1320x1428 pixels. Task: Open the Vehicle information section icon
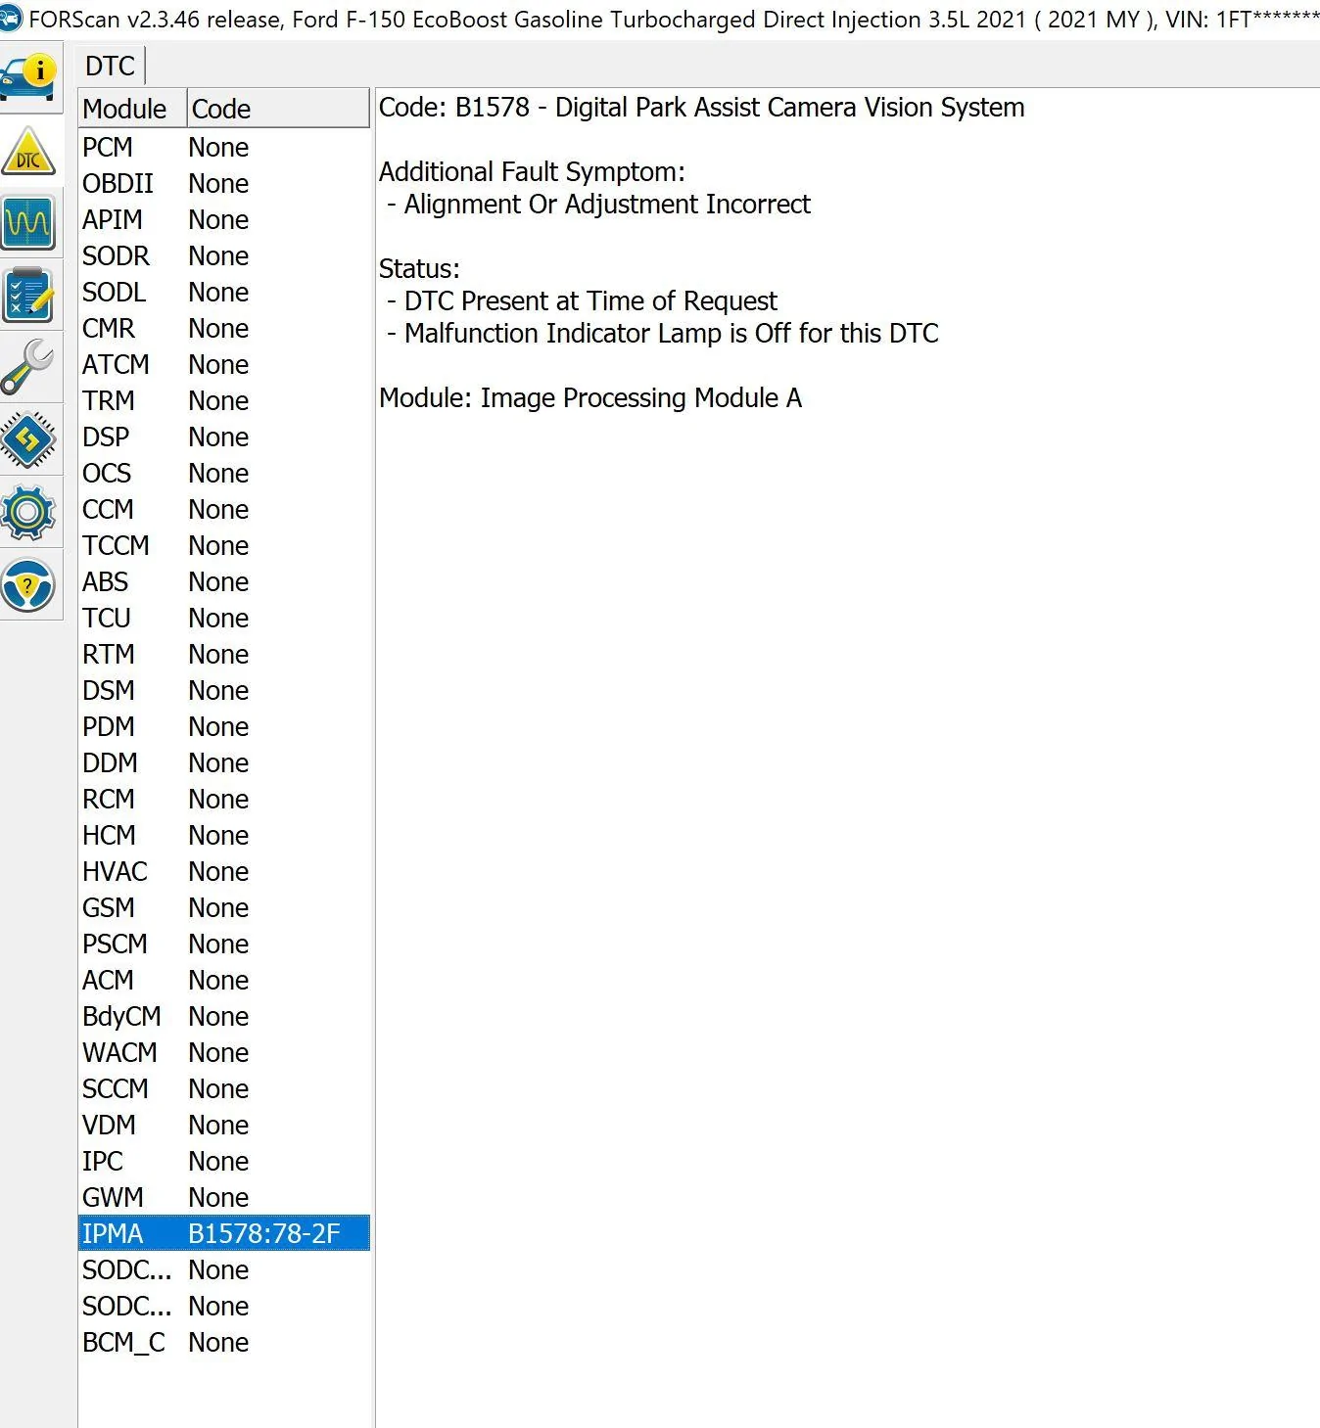point(28,78)
